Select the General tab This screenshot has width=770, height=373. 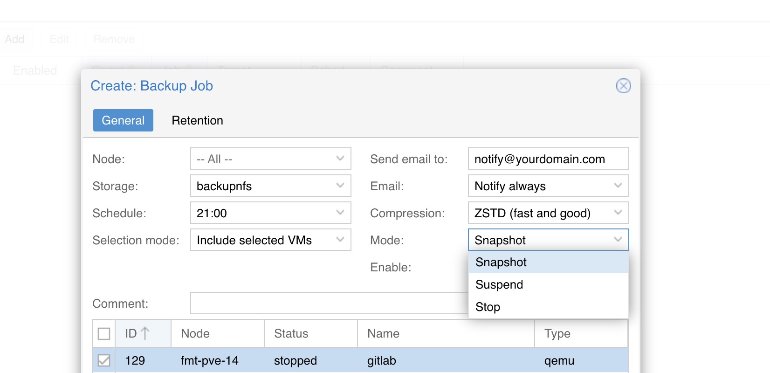click(x=123, y=120)
